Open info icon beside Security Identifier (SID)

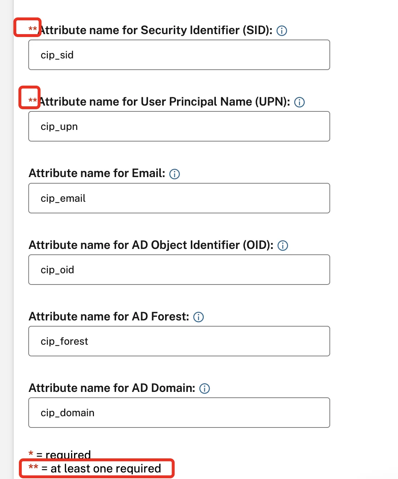(x=282, y=31)
